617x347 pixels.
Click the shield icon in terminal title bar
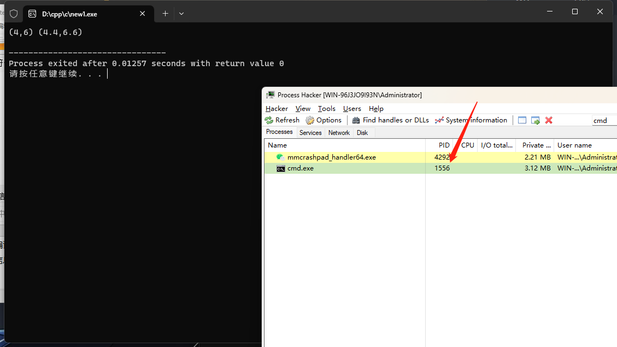pos(14,14)
